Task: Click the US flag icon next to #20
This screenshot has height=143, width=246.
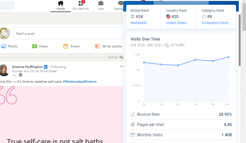Action: pyautogui.click(x=168, y=16)
